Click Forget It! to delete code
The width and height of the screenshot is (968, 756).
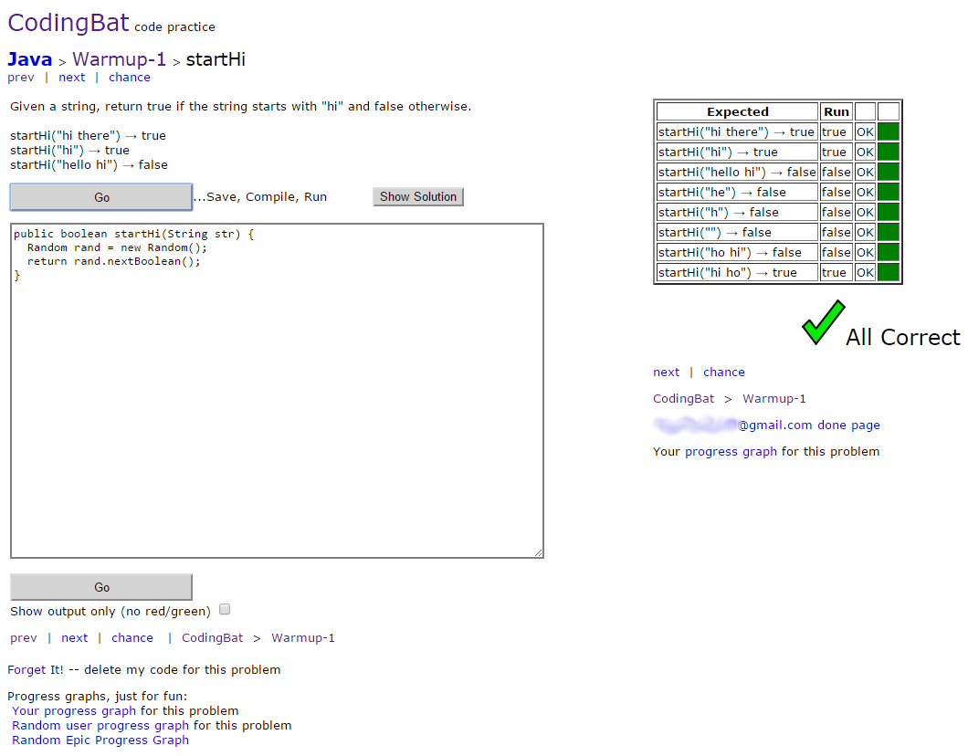click(x=36, y=669)
